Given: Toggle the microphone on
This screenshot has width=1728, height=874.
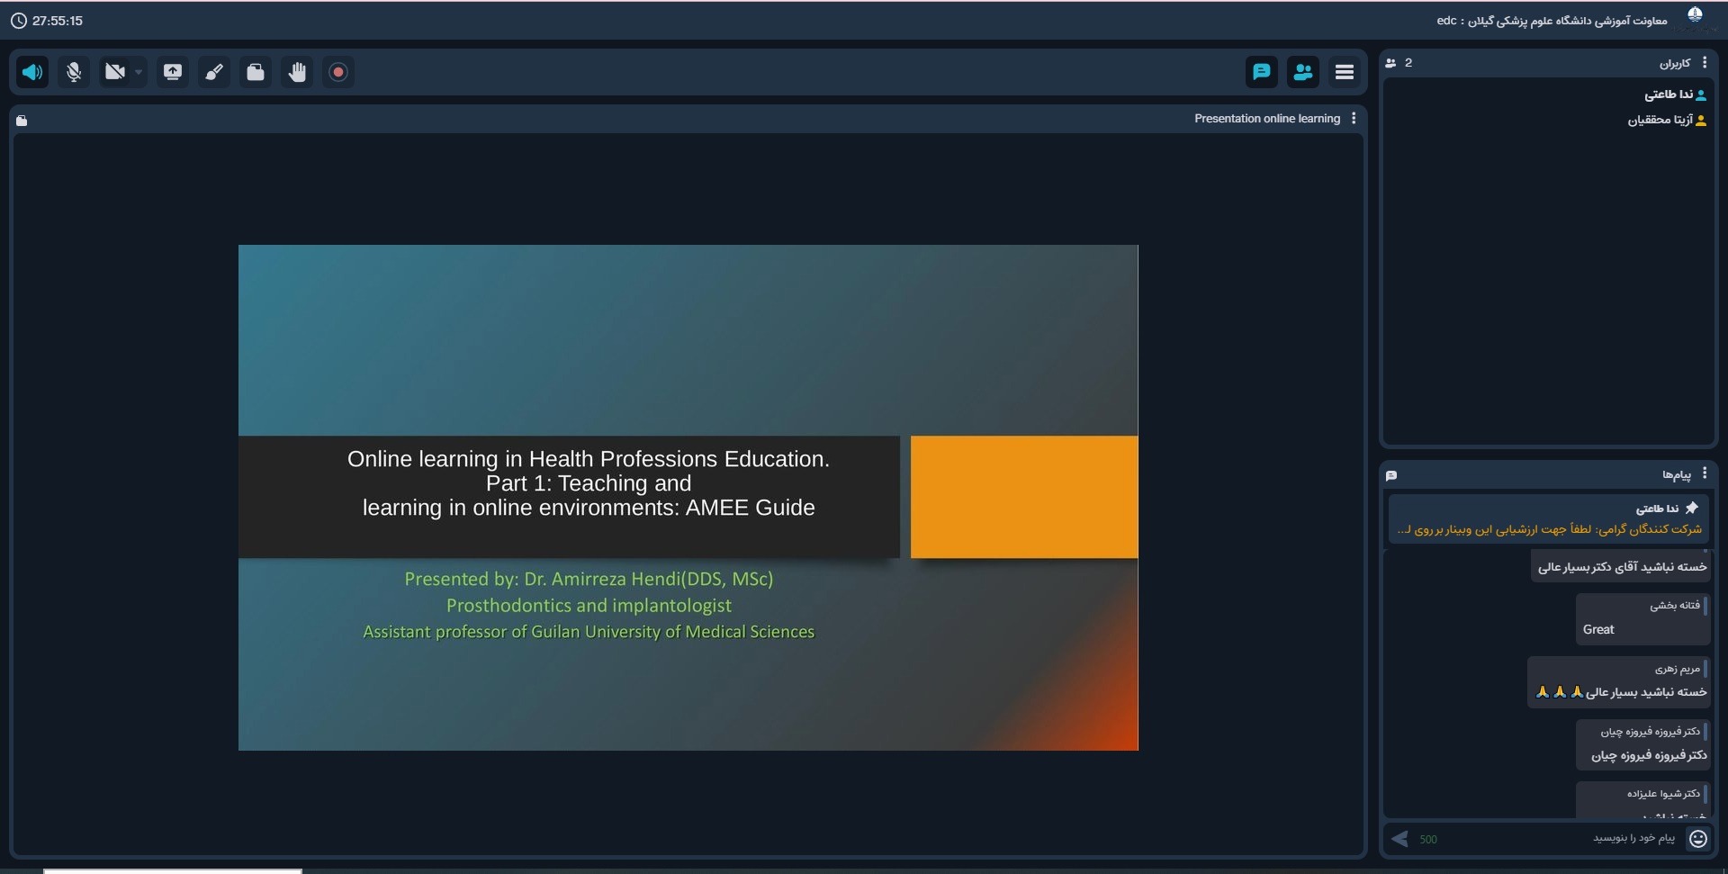Looking at the screenshot, I should (x=74, y=72).
